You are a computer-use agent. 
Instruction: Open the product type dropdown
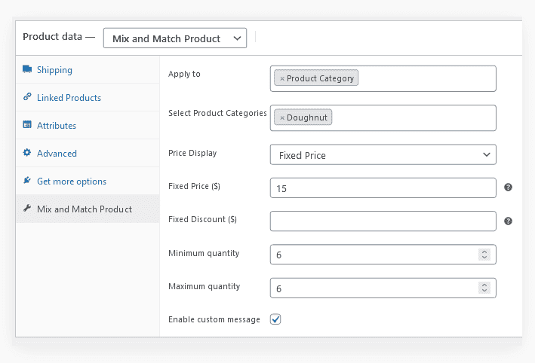point(175,38)
